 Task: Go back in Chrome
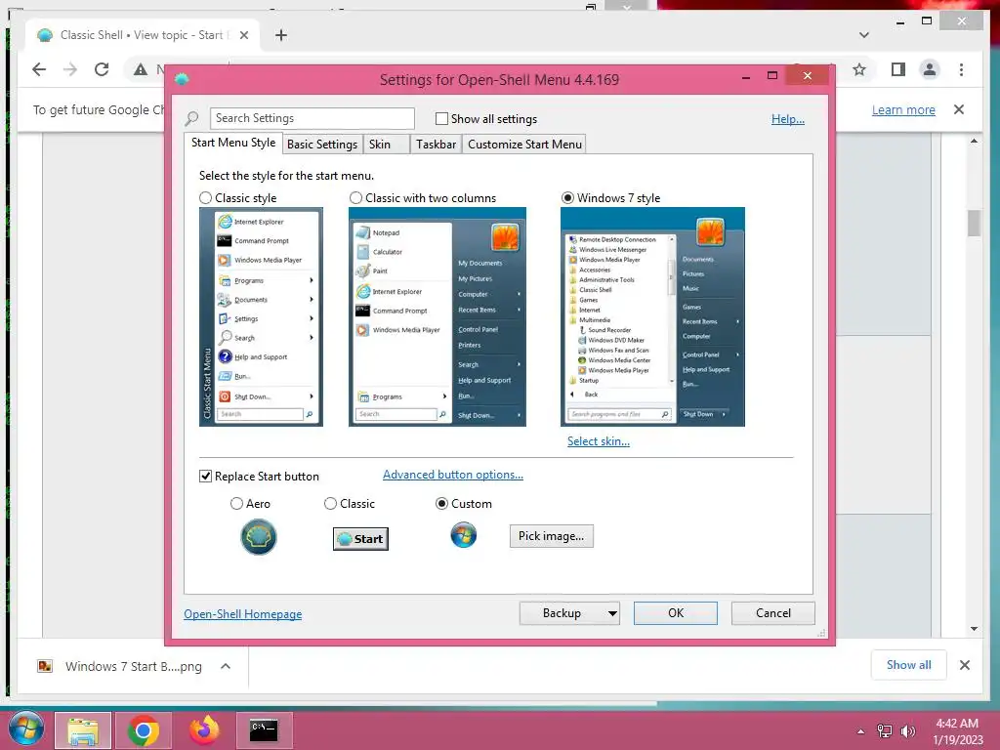click(x=39, y=69)
